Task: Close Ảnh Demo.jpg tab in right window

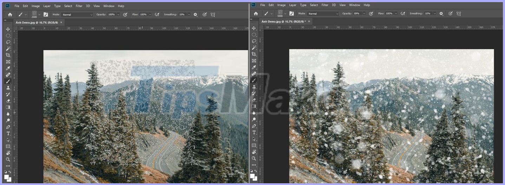Action: [309, 21]
